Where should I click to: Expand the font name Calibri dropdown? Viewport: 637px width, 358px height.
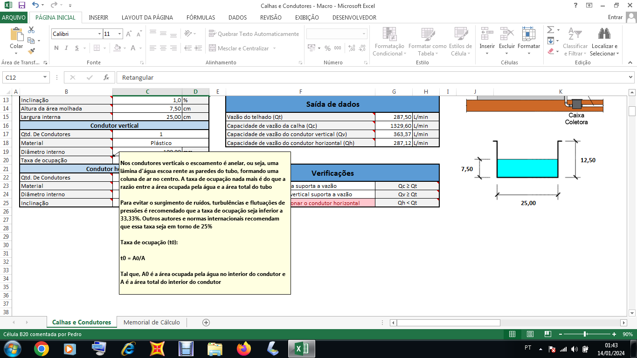point(99,34)
